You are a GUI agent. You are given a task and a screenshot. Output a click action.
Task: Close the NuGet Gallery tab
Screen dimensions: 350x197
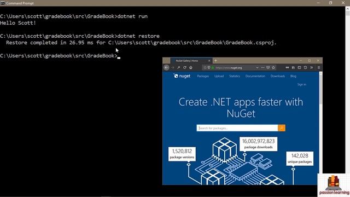[x=209, y=61]
